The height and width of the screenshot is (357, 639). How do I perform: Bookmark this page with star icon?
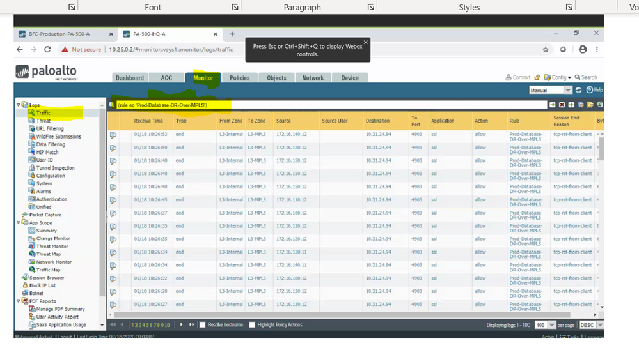(546, 49)
